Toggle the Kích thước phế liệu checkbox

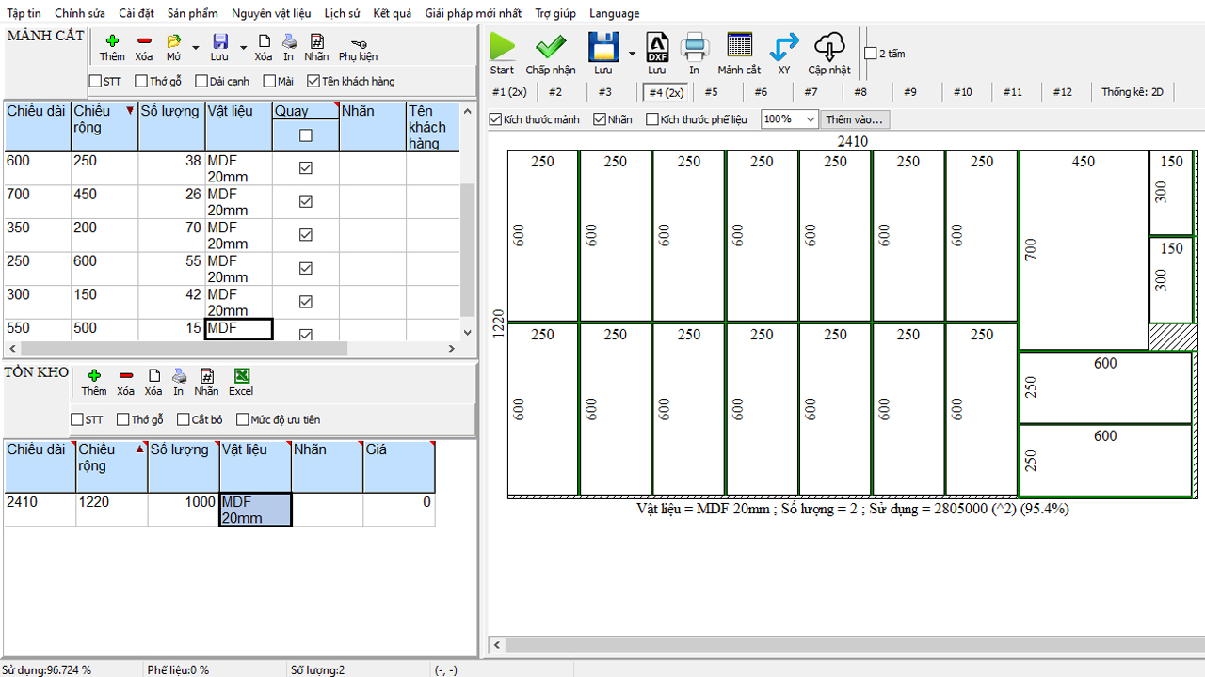pos(652,119)
